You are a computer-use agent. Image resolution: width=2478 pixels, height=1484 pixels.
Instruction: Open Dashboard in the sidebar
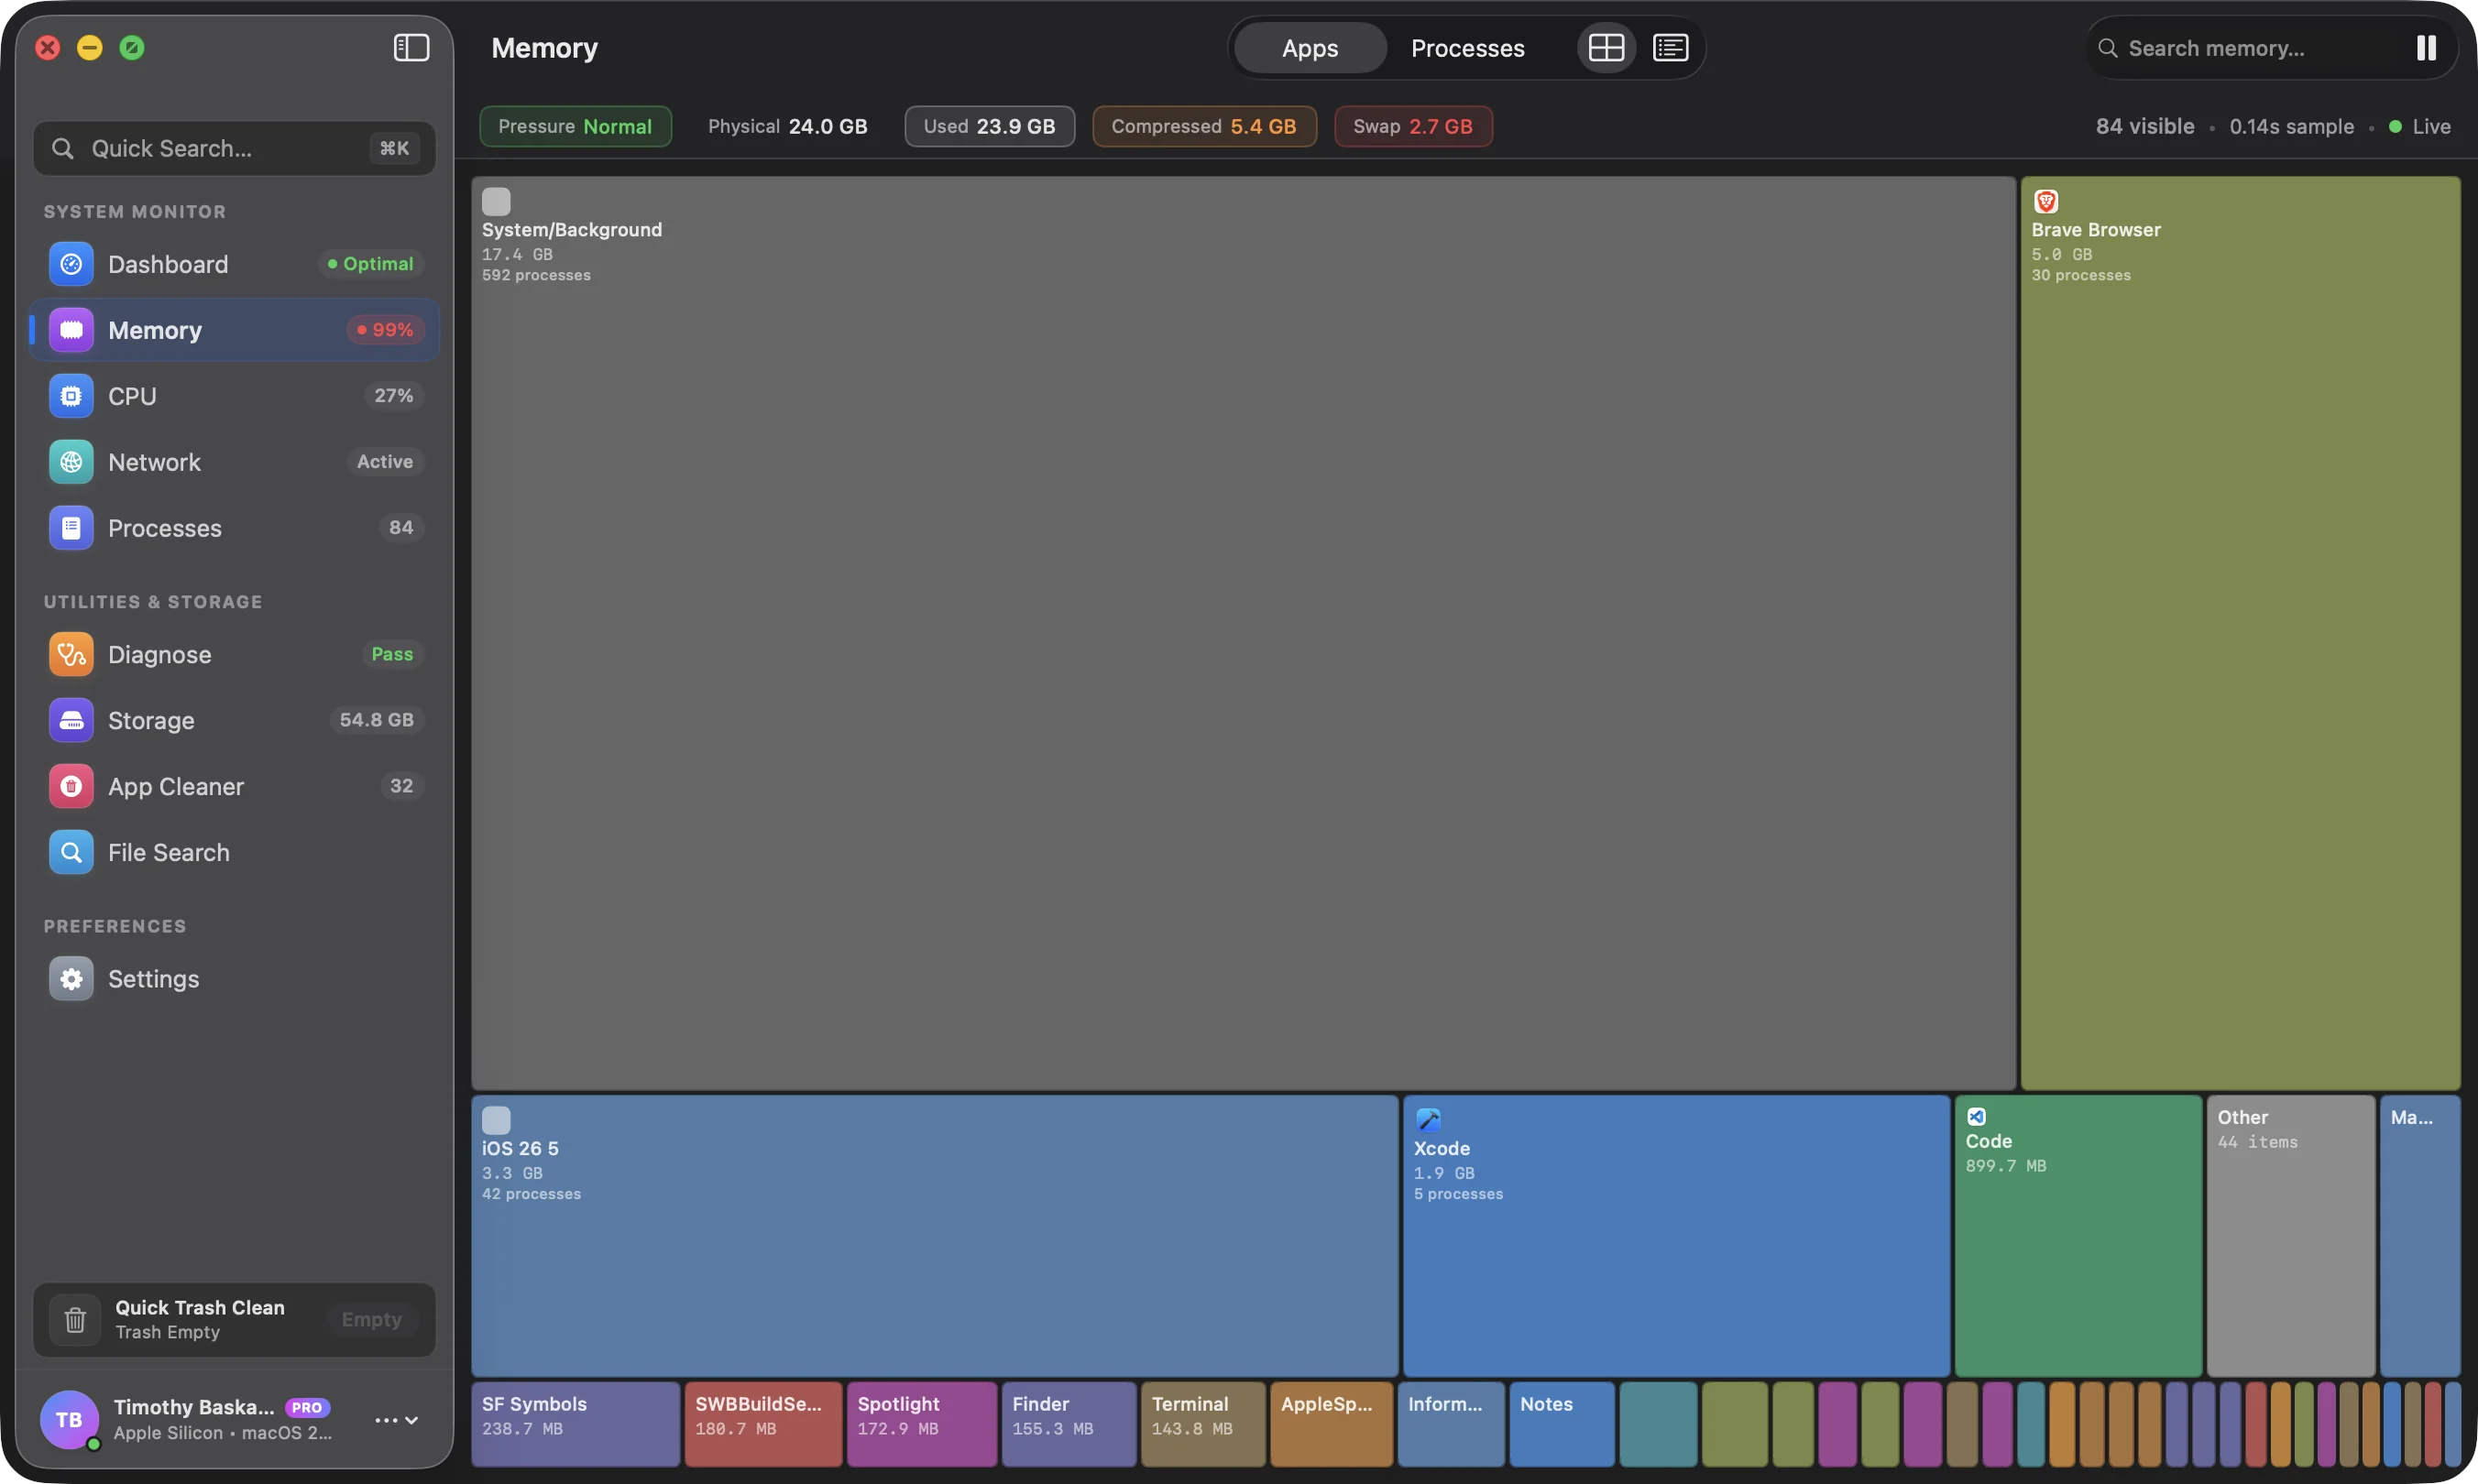click(x=234, y=264)
